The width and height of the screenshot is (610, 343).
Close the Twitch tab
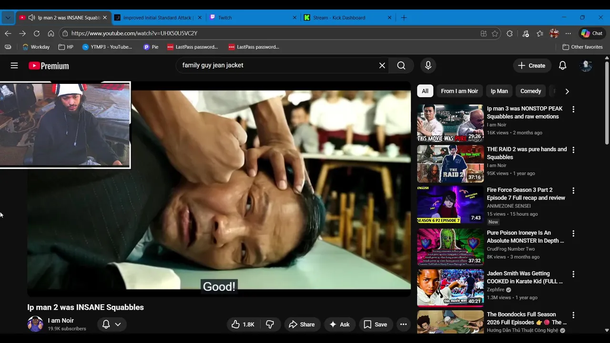[x=295, y=18]
